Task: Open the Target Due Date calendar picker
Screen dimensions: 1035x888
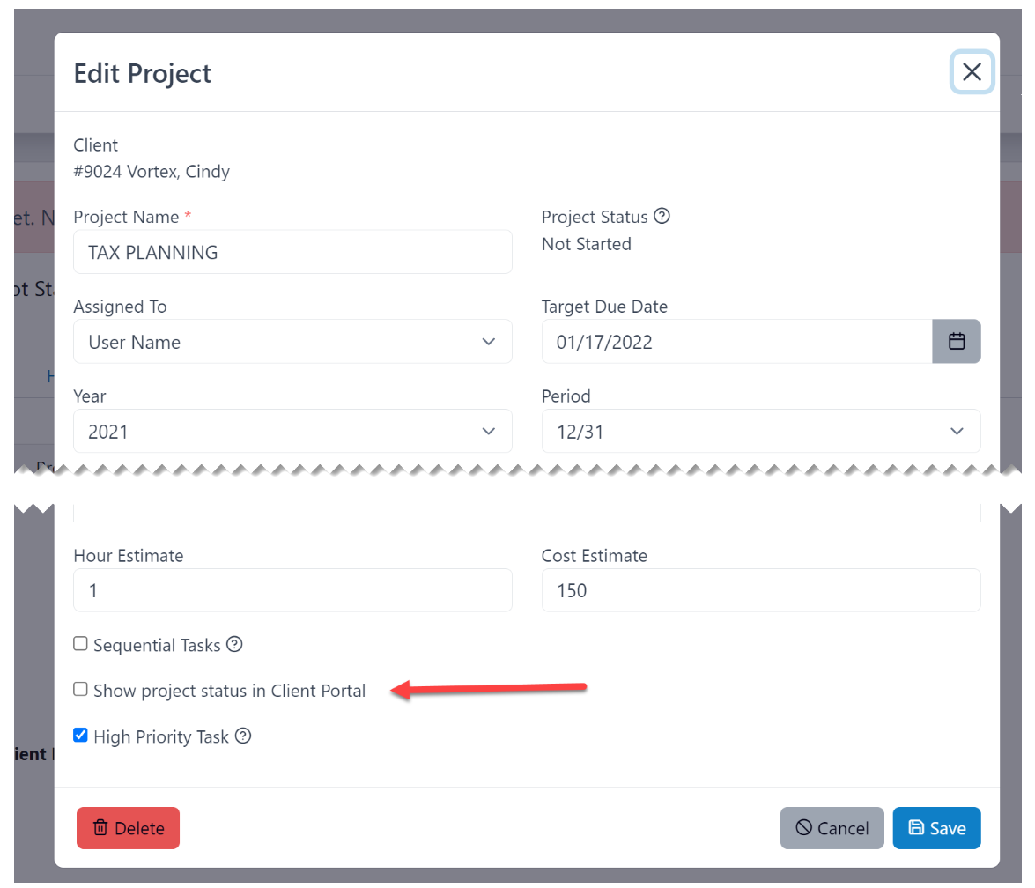Action: point(957,342)
